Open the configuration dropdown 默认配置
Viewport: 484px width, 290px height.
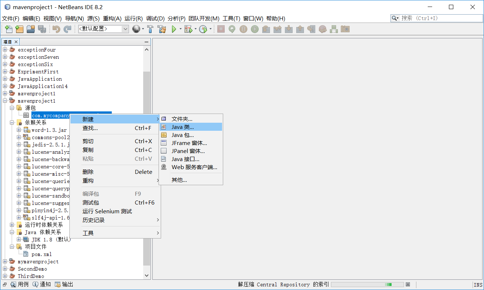click(104, 29)
